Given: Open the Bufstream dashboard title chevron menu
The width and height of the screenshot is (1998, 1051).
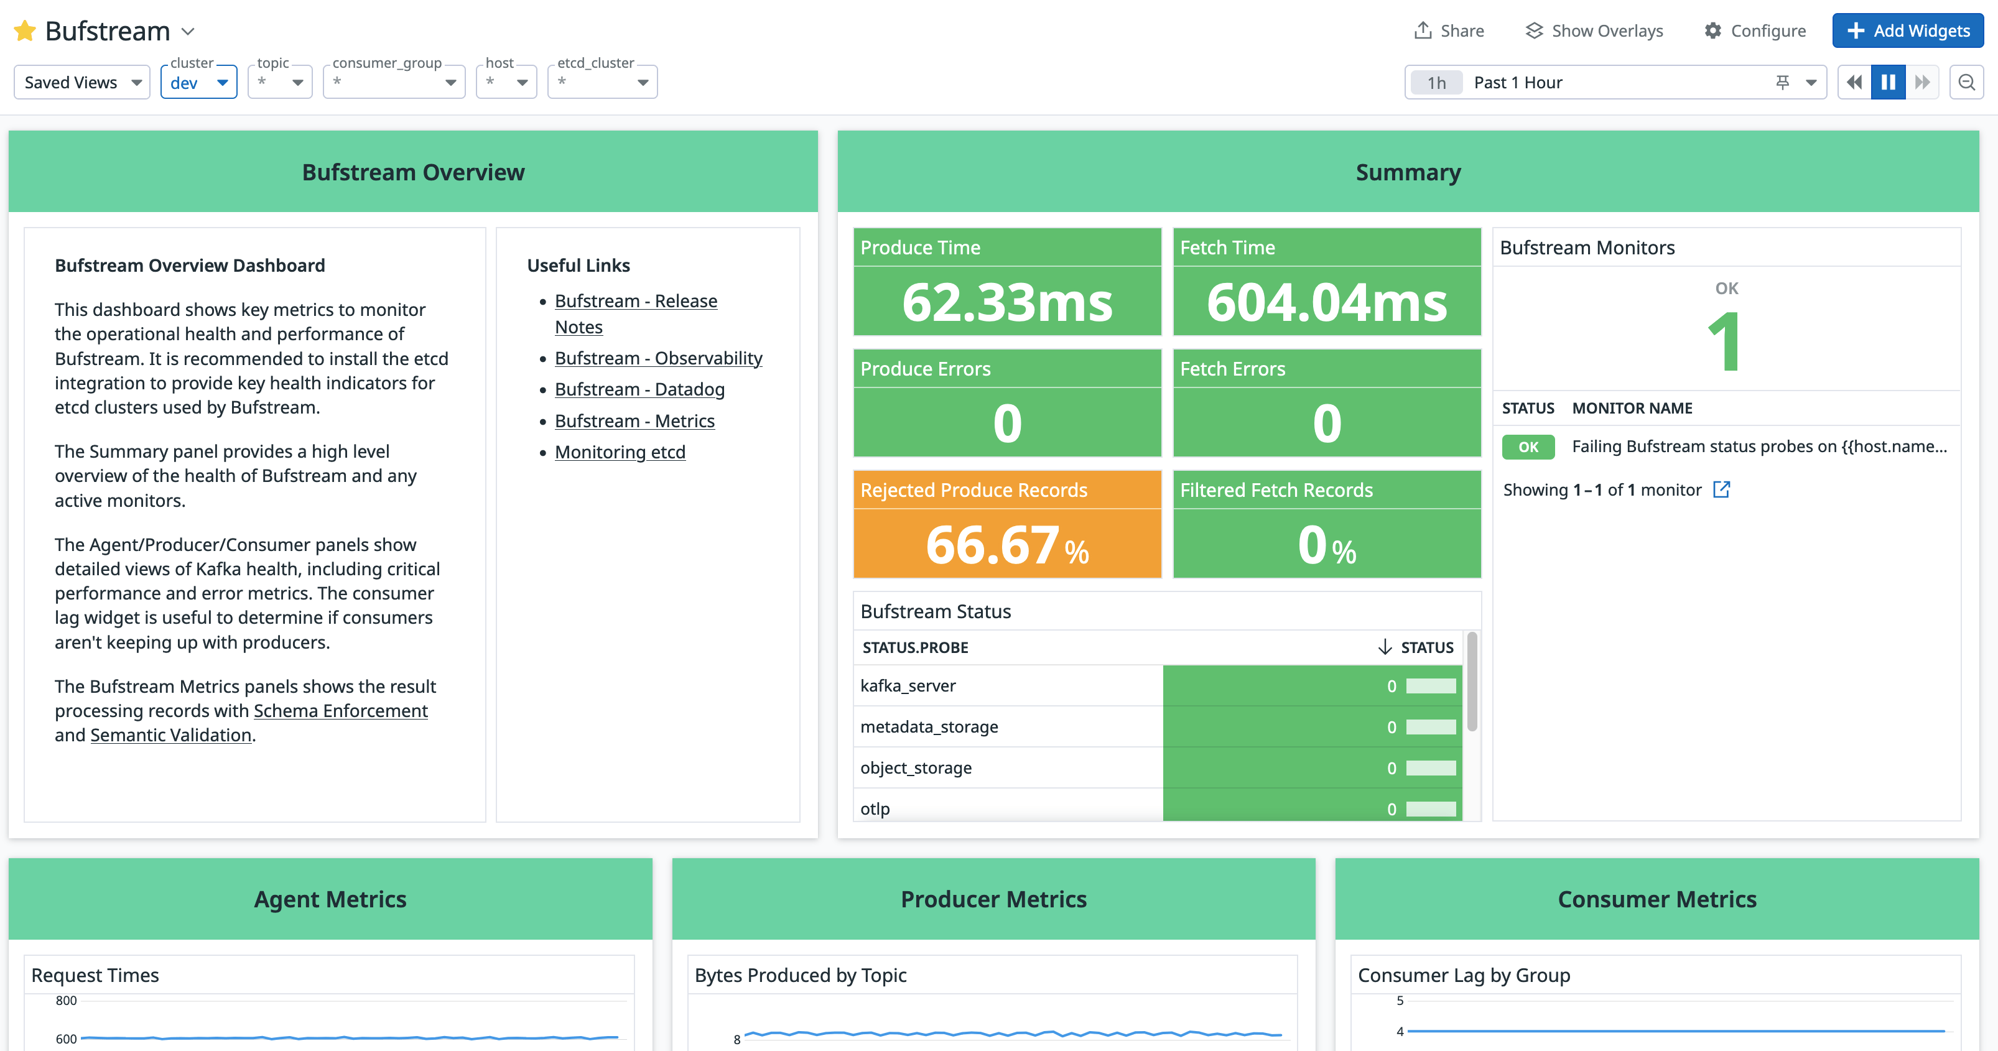Looking at the screenshot, I should pos(188,32).
